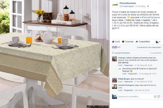Click the Comentar speech bubble icon
Image resolution: width=163 pixels, height=108 pixels.
pyautogui.click(x=123, y=42)
